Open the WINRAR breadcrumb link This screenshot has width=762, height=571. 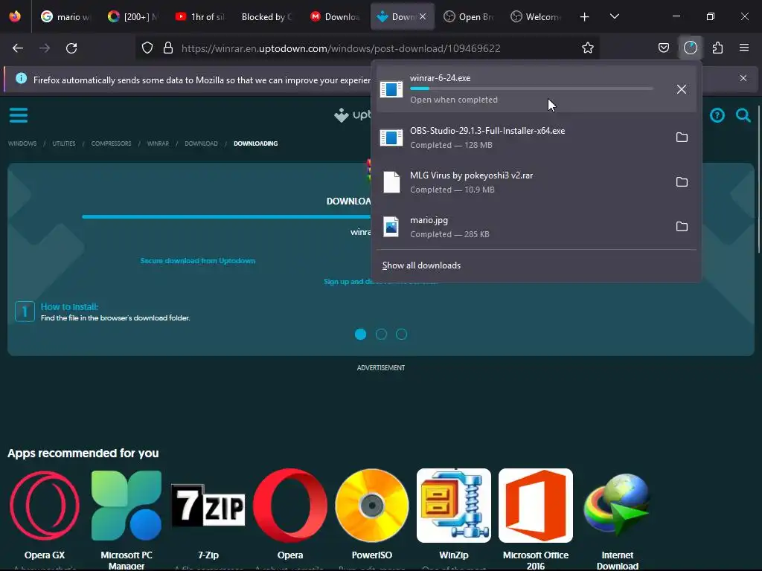click(158, 143)
